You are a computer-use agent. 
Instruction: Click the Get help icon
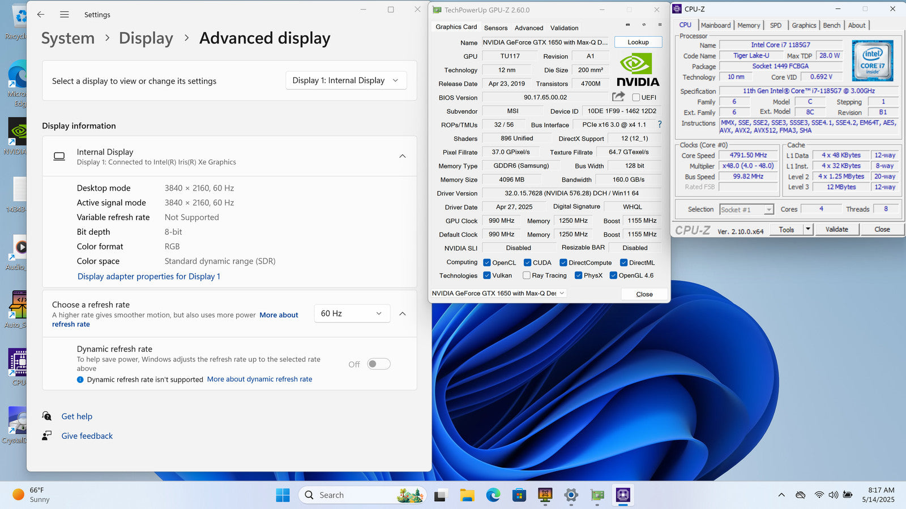(47, 416)
